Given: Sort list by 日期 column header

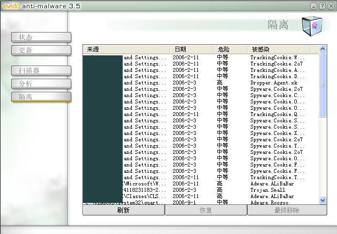Looking at the screenshot, I should (191, 50).
